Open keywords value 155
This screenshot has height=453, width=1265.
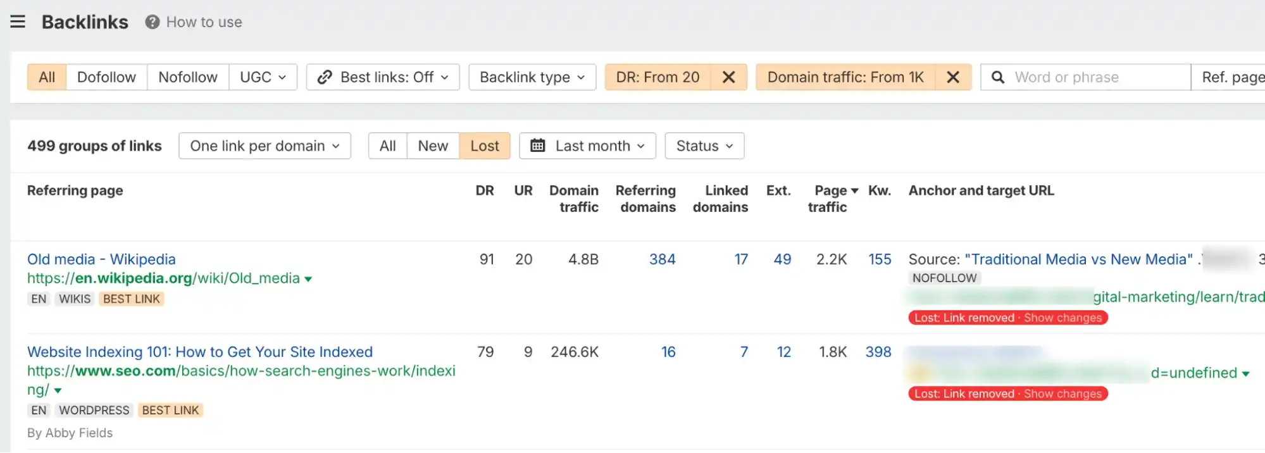click(880, 259)
